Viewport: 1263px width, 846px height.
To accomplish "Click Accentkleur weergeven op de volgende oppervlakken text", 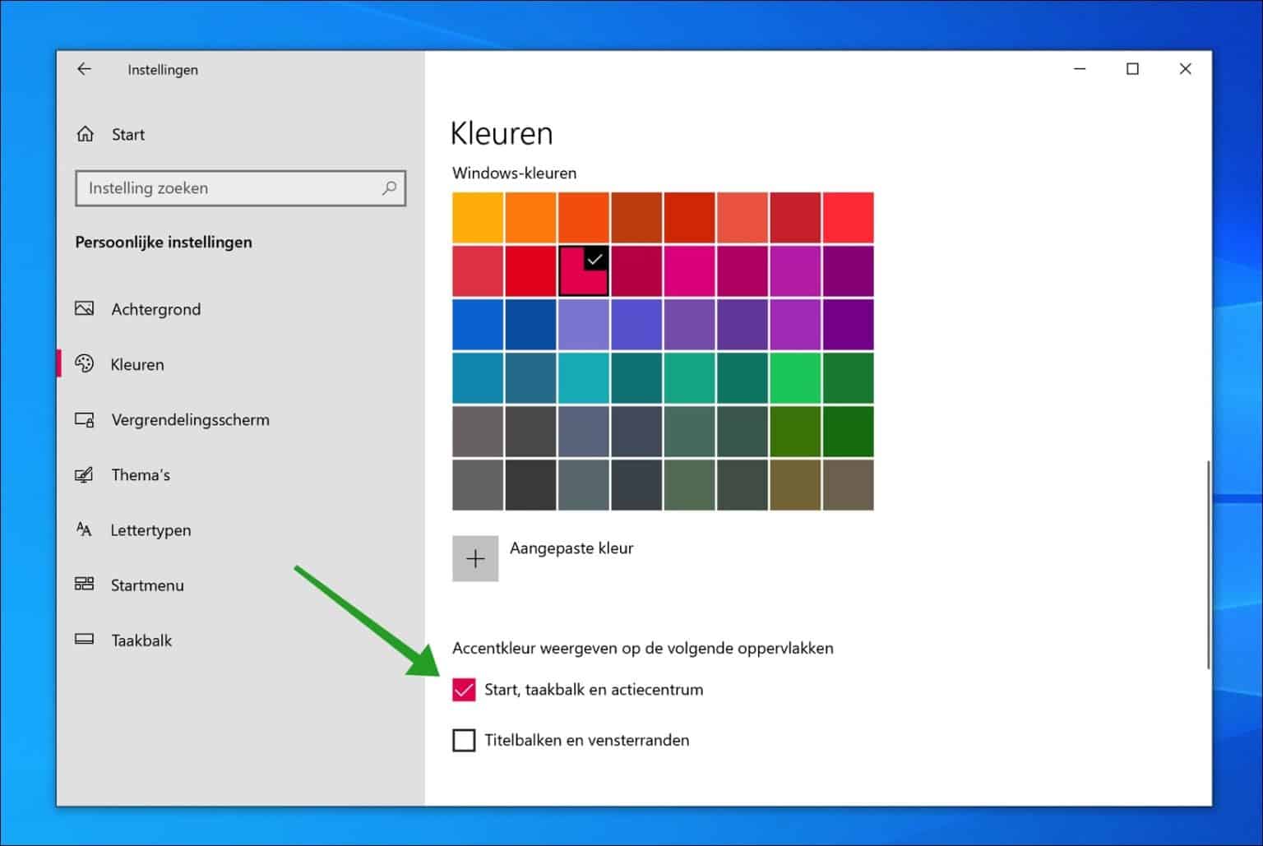I will pos(643,649).
